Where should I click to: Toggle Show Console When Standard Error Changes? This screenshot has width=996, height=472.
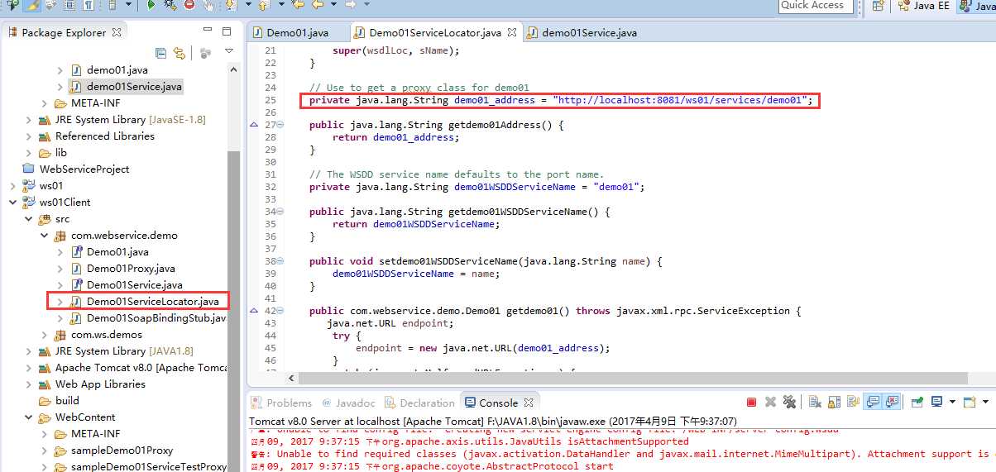coord(892,403)
